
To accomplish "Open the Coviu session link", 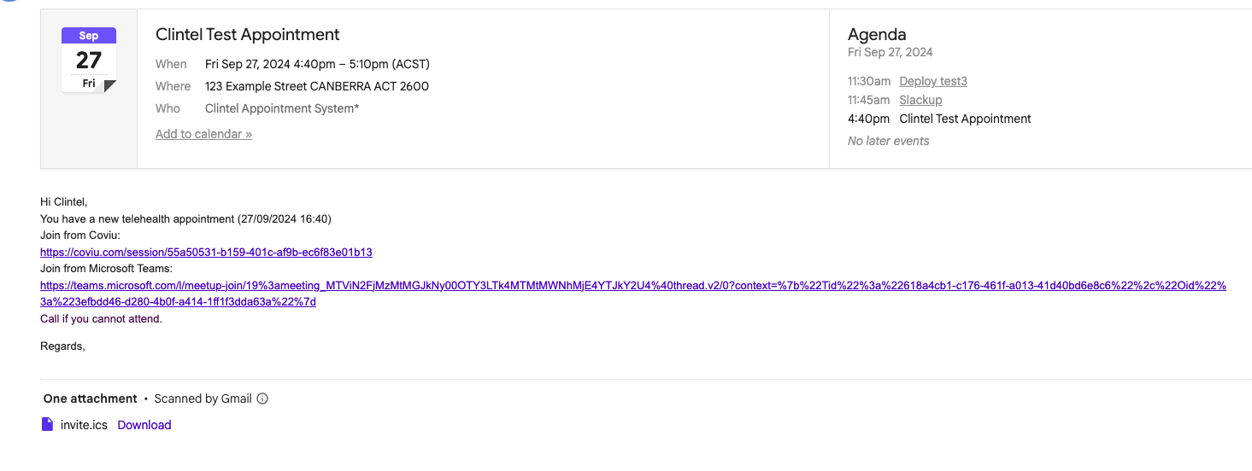I will tap(206, 253).
